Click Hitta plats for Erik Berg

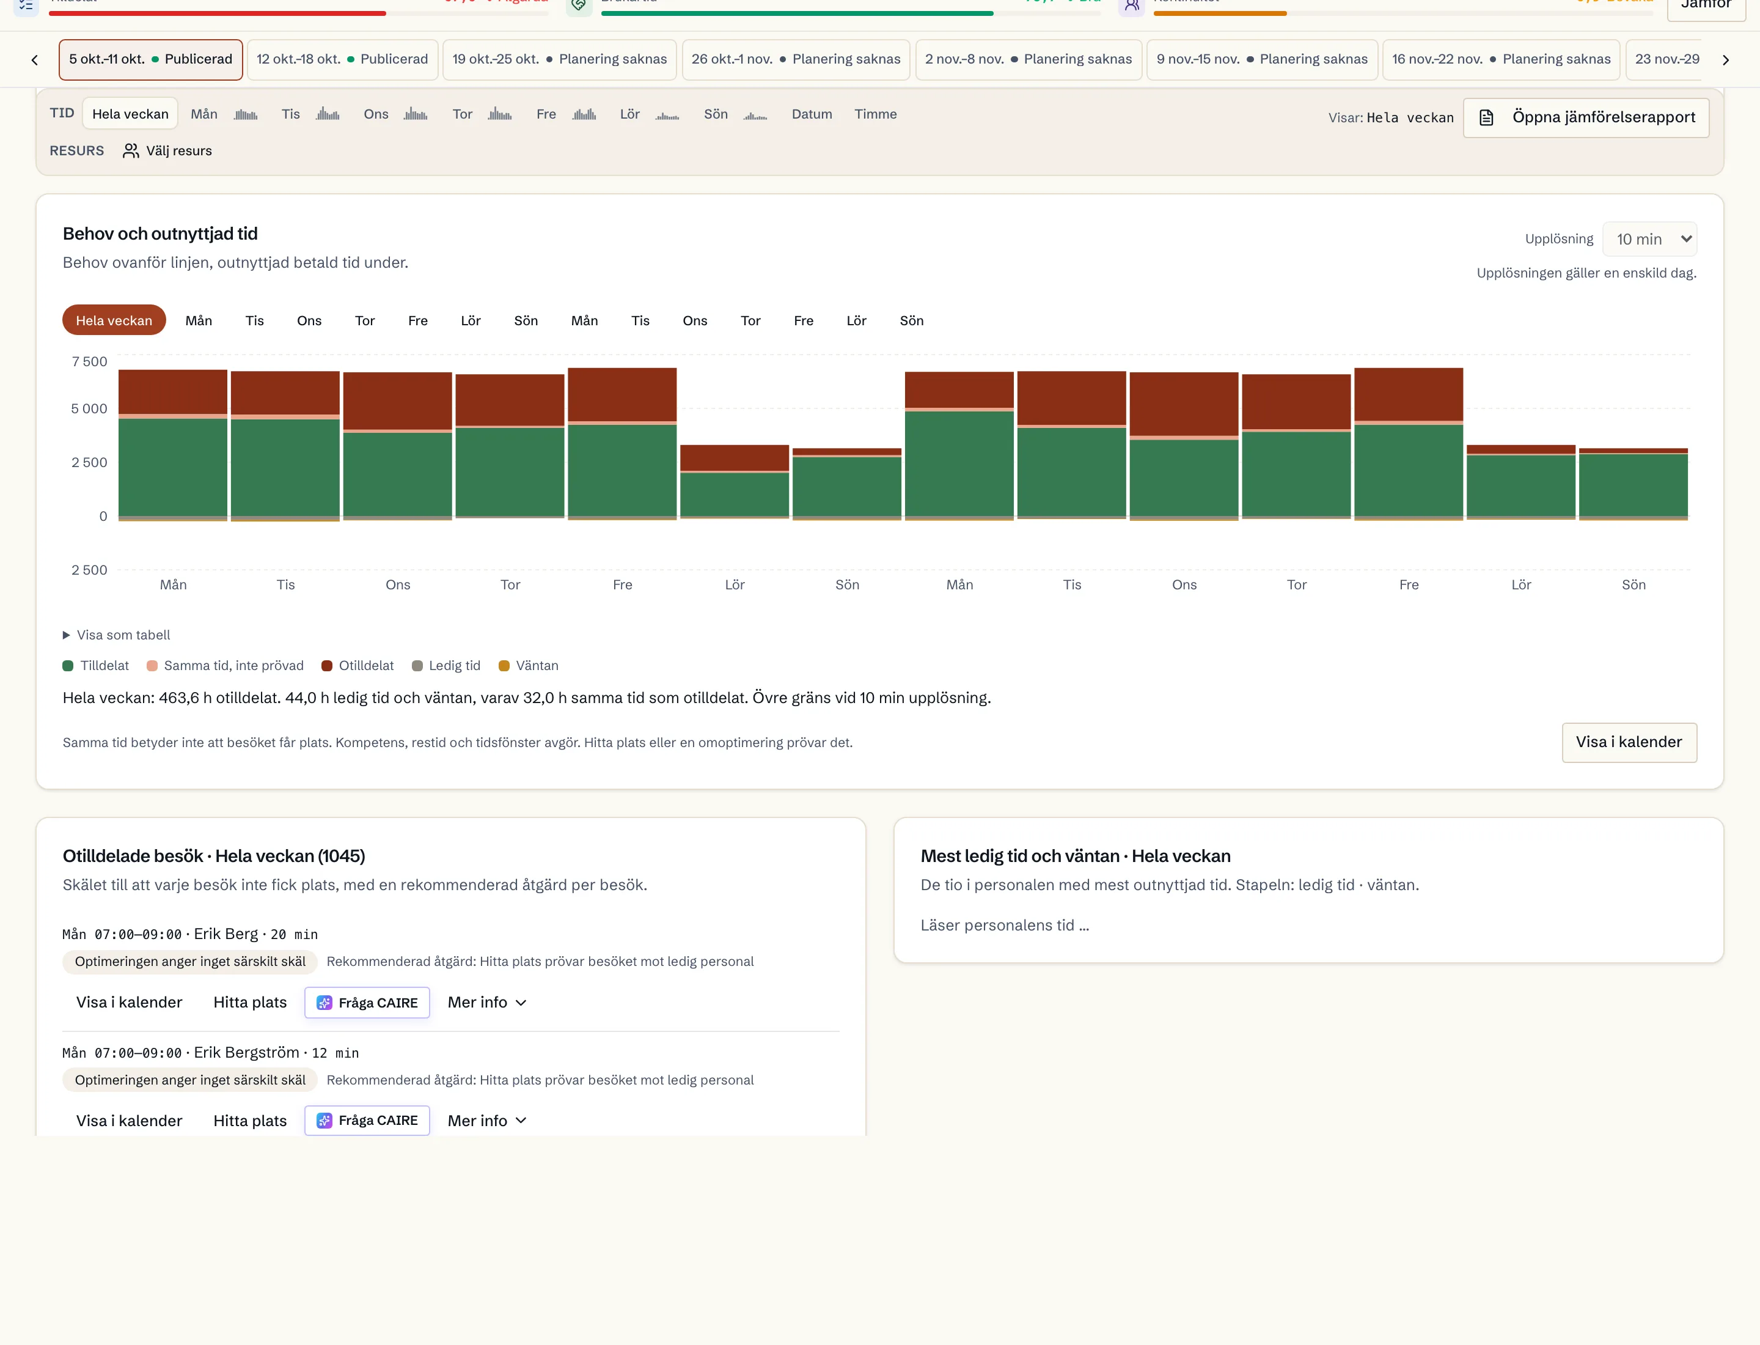click(x=250, y=1003)
